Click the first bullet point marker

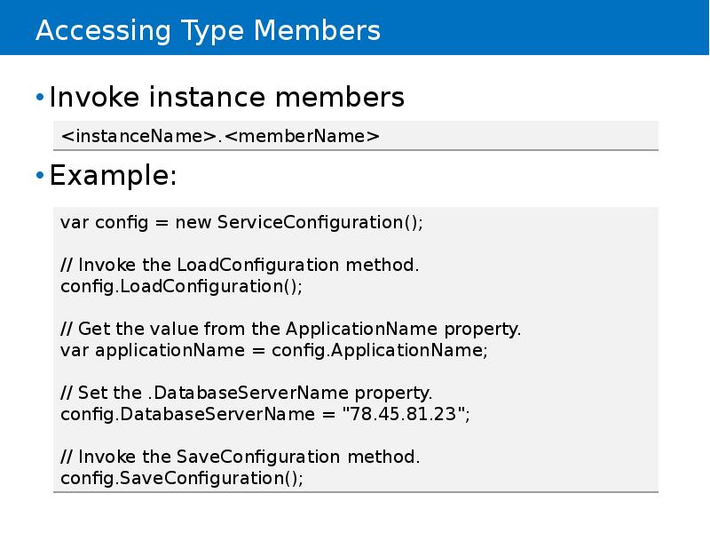click(39, 96)
